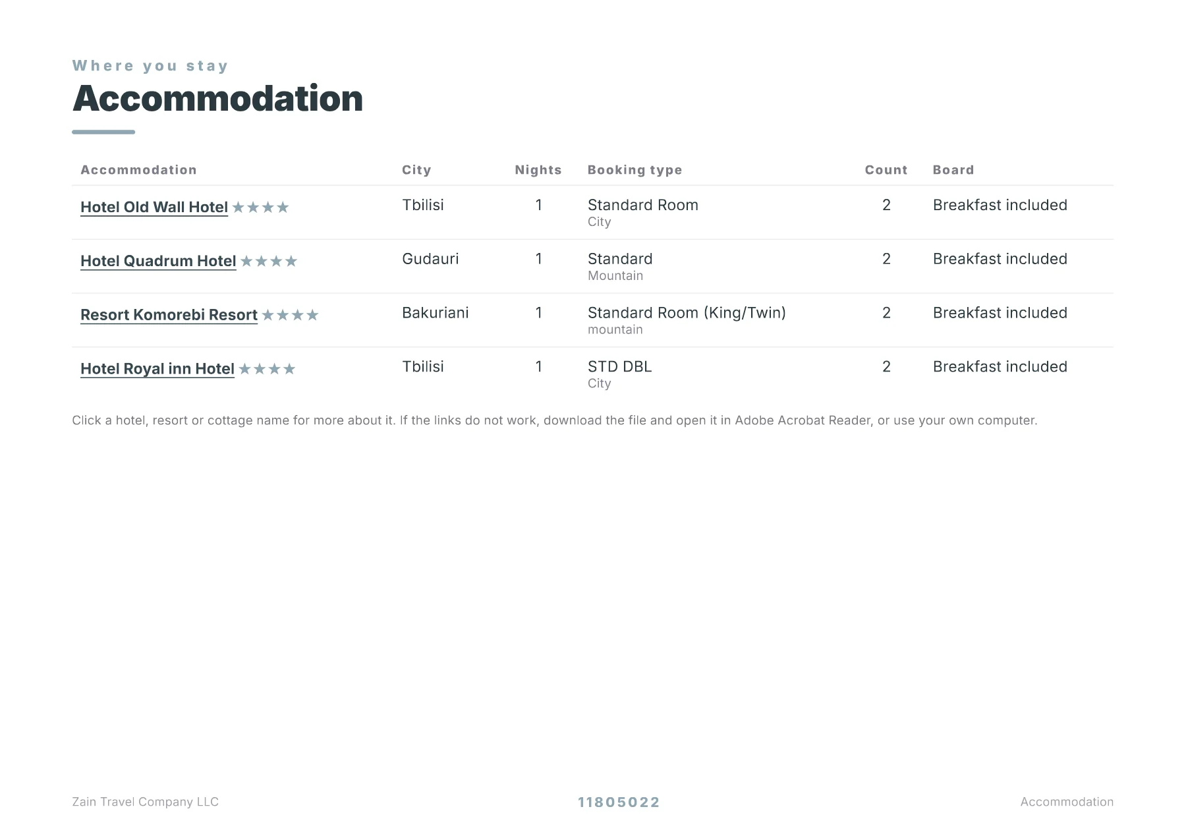
Task: Click the 'Booking type' column header
Action: (635, 170)
